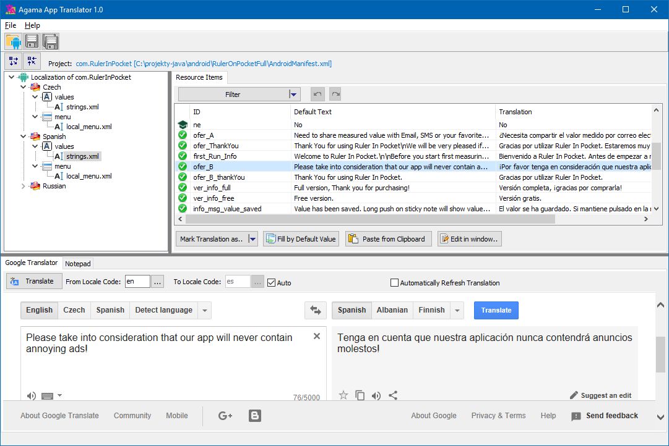Screen dimensions: 669x446
Task: Click the From Locale Code input field
Action: [x=137, y=282]
